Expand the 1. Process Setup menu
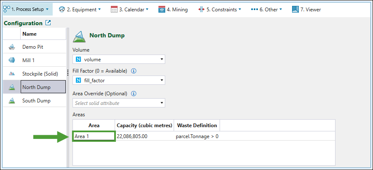The image size is (373, 170). (x=27, y=9)
